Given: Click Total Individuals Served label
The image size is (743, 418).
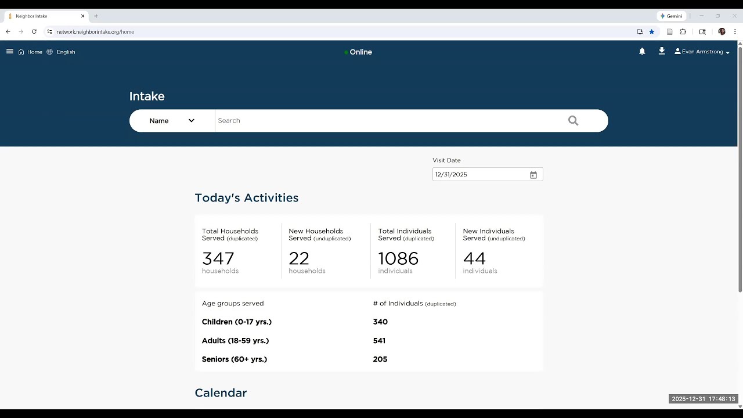Looking at the screenshot, I should pyautogui.click(x=406, y=235).
